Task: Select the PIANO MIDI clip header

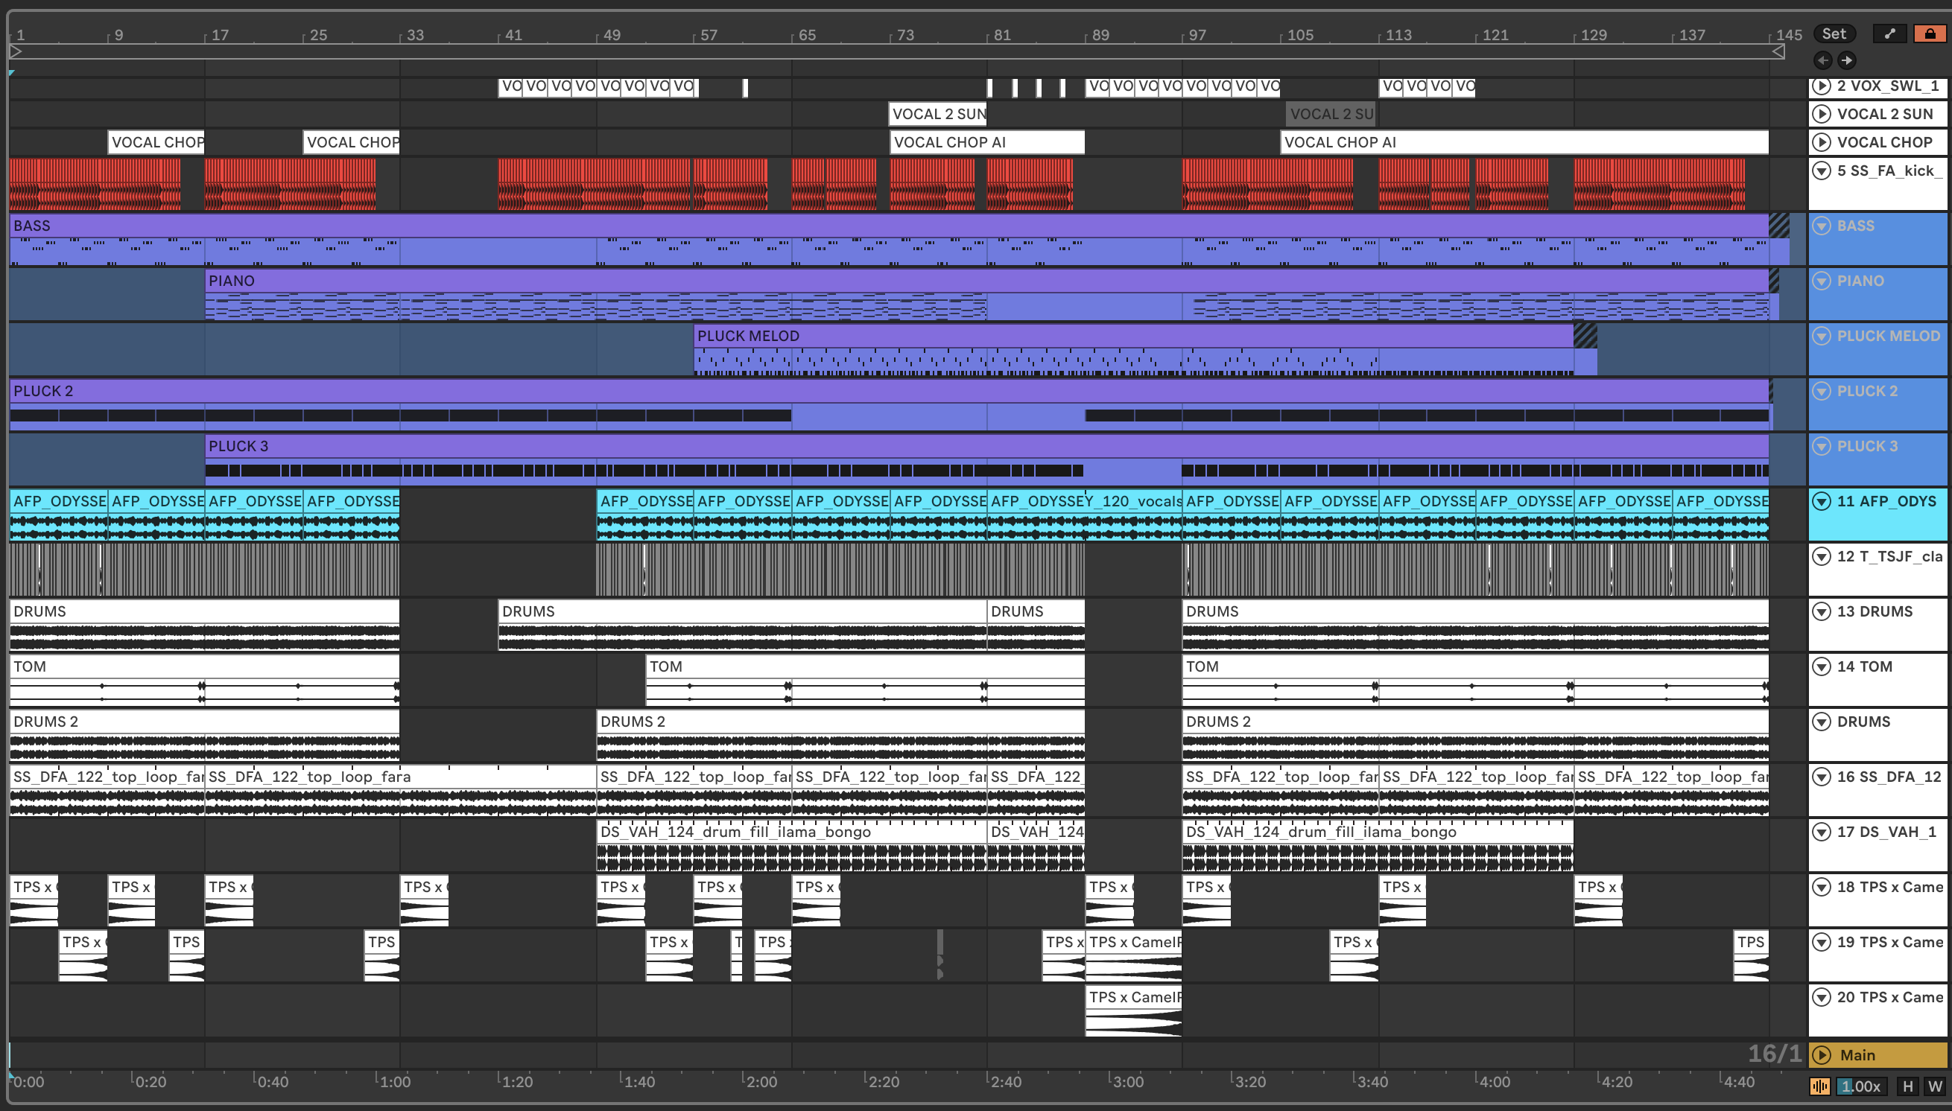Action: (986, 281)
